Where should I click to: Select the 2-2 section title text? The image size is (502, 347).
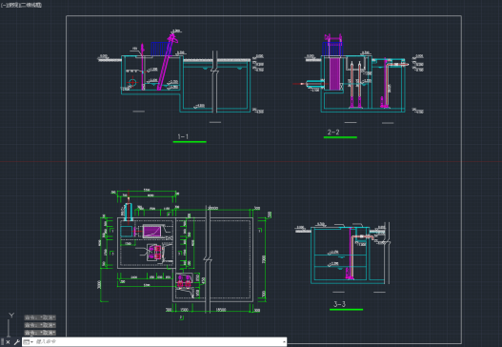pyautogui.click(x=333, y=132)
